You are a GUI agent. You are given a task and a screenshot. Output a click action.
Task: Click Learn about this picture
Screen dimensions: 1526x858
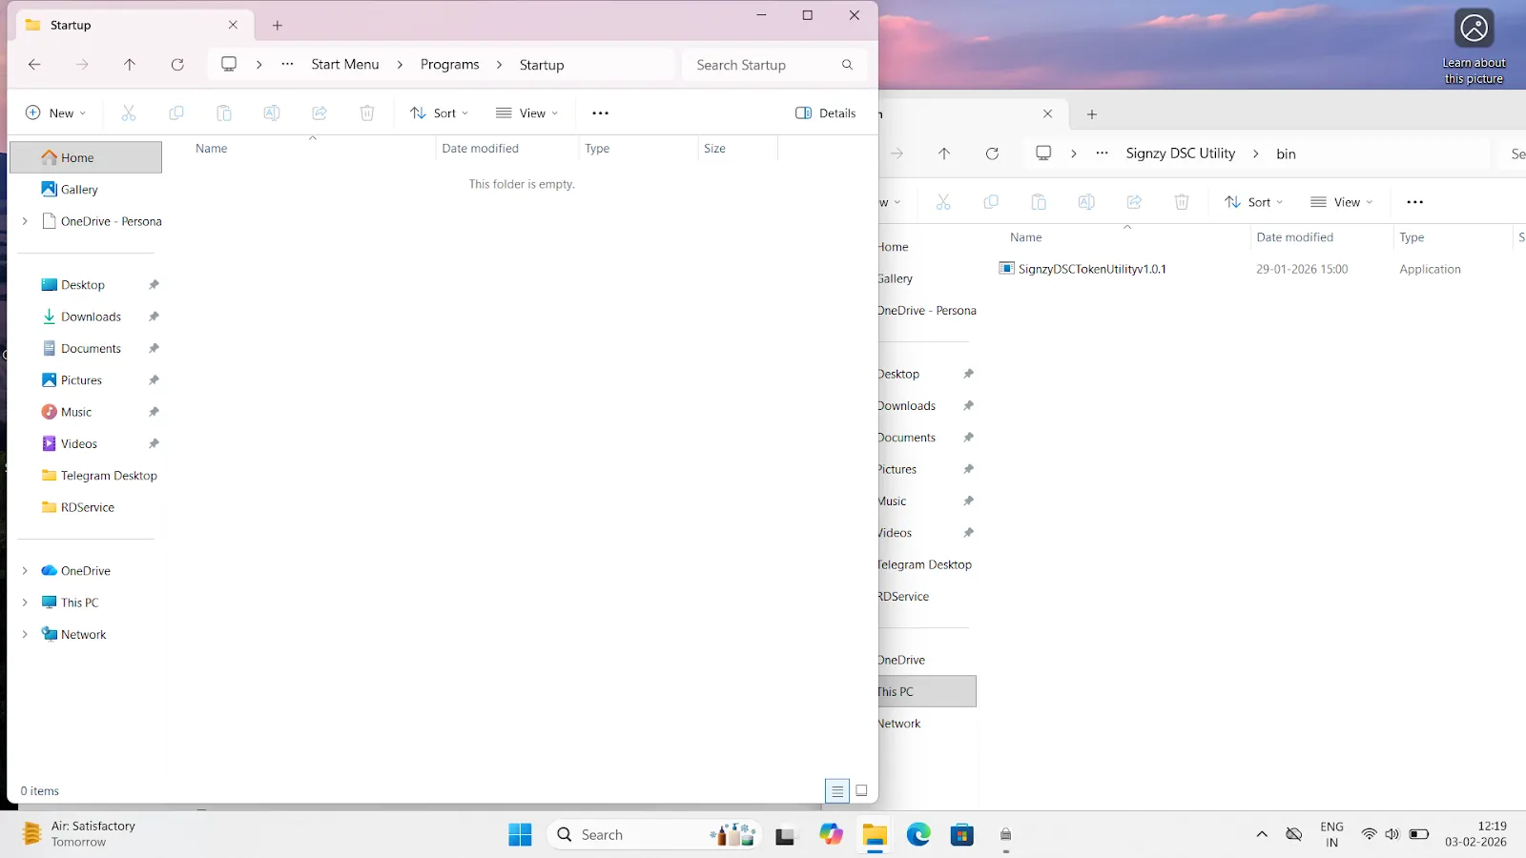[1474, 45]
